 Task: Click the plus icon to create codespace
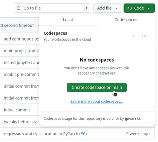[134, 36]
